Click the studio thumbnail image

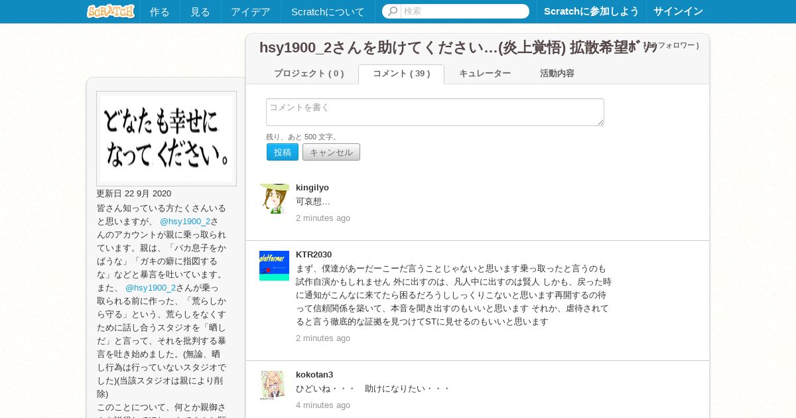166,139
